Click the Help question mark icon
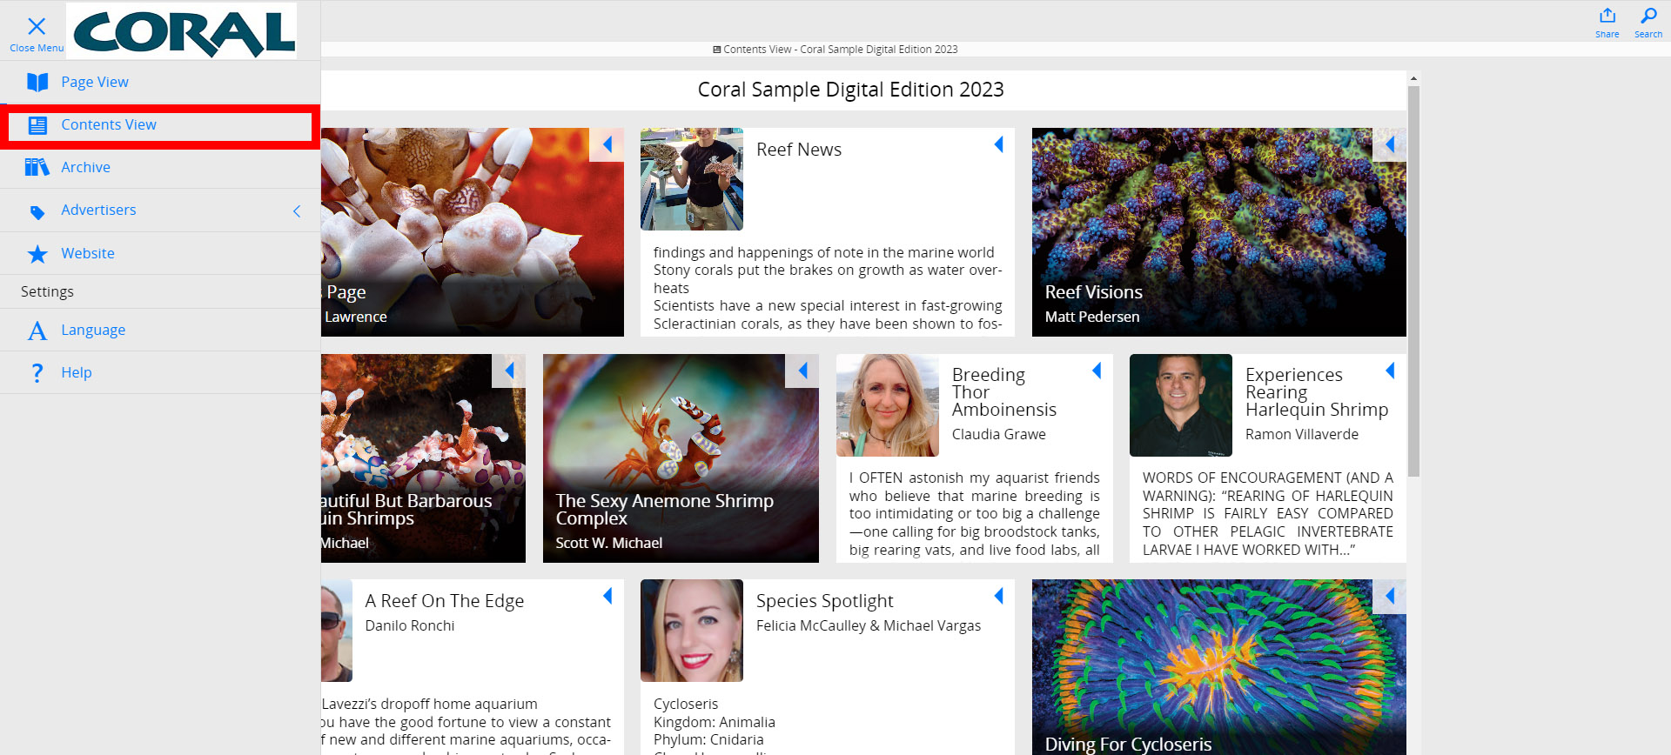This screenshot has width=1671, height=755. pos(37,373)
